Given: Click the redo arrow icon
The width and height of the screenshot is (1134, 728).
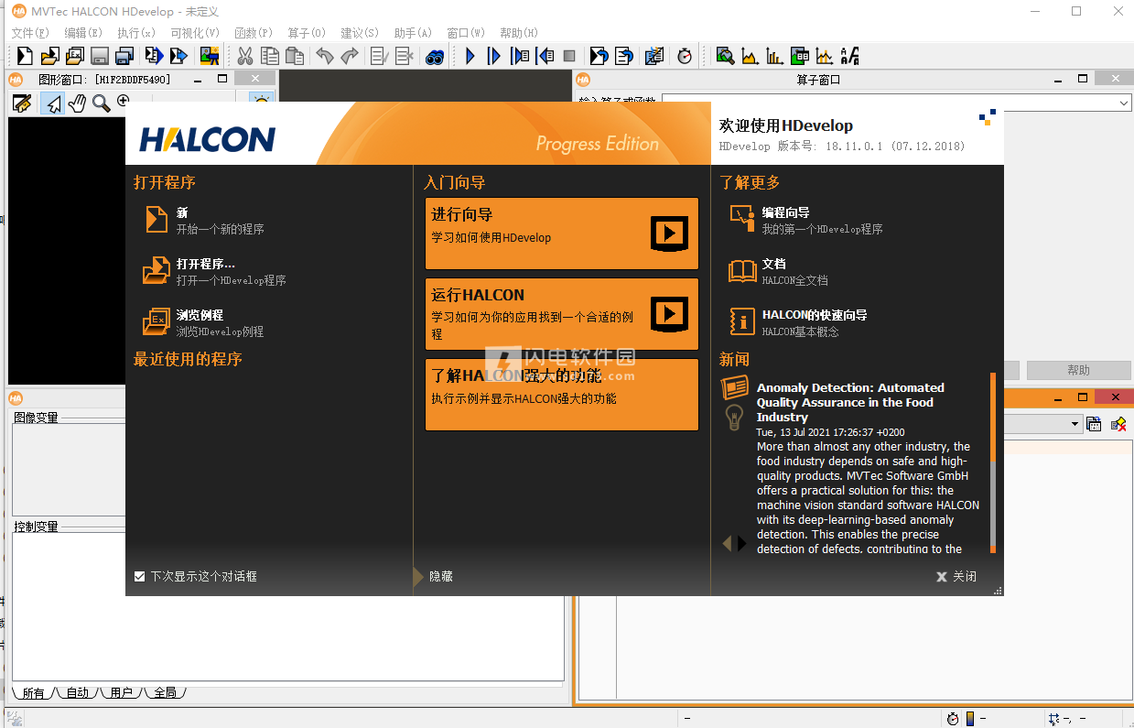Looking at the screenshot, I should [x=350, y=56].
